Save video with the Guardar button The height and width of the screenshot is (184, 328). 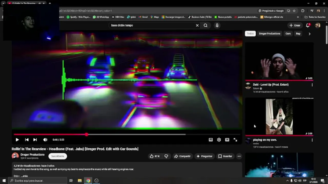tap(225, 156)
